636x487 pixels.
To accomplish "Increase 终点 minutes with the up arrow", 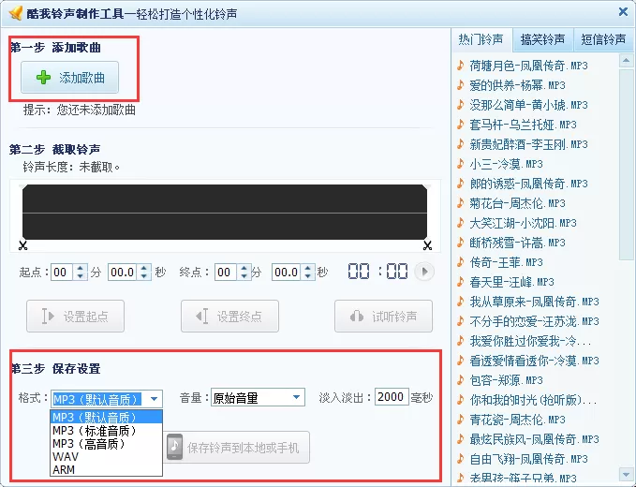I will coord(244,268).
